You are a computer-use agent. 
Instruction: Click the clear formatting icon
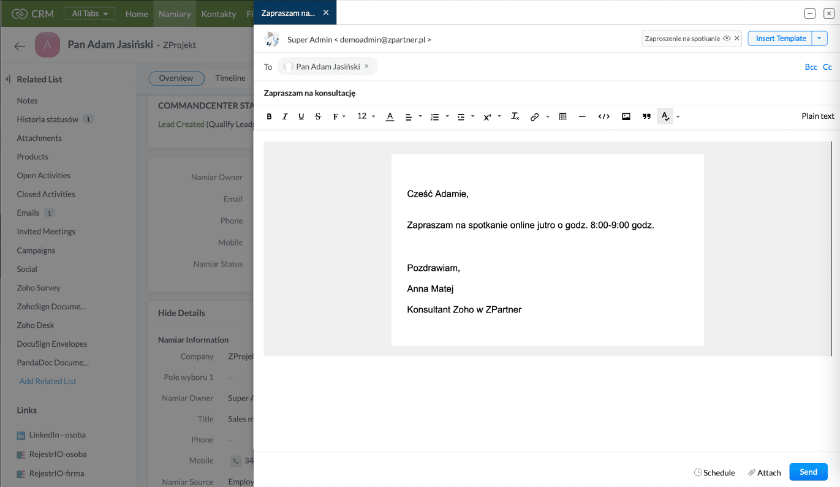tap(515, 116)
